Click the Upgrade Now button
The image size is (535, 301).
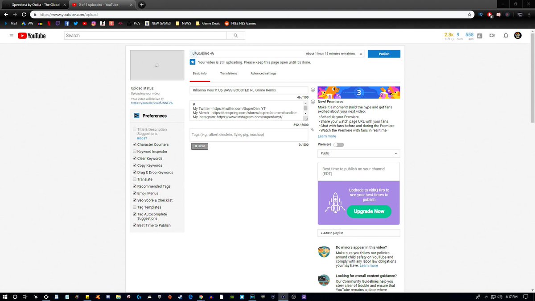coord(369,211)
